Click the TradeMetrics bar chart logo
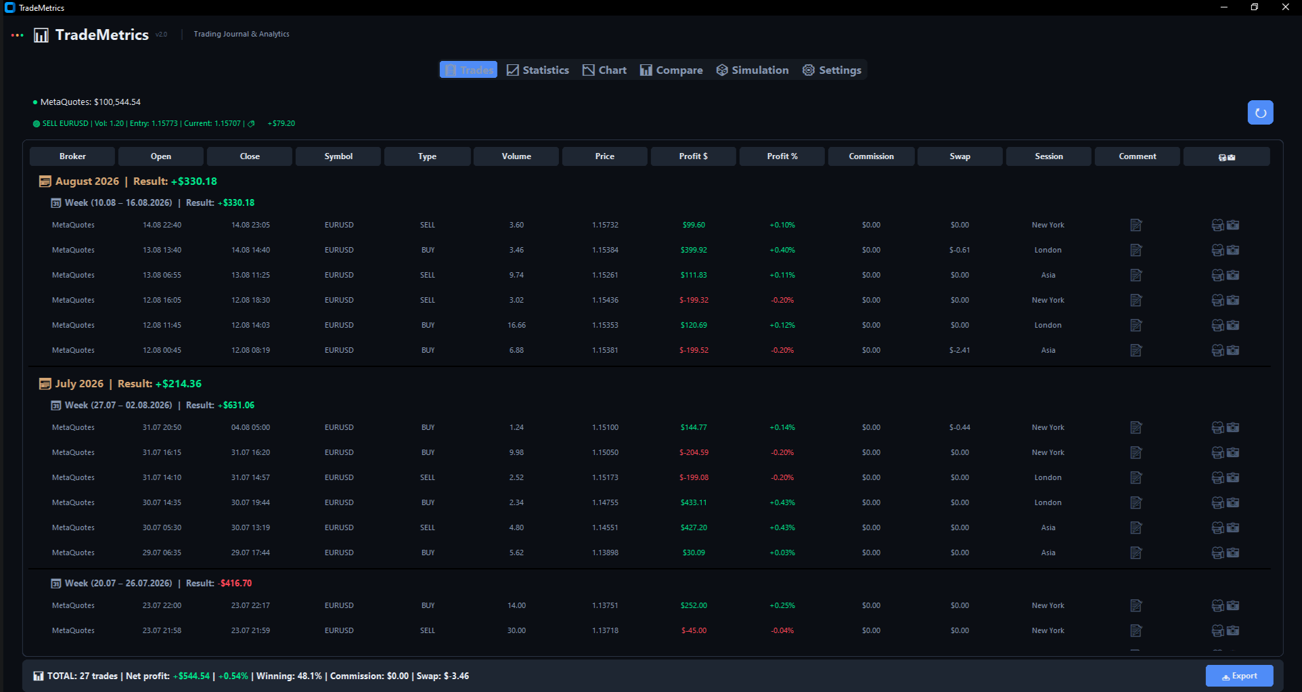Screen dimensions: 1302x692 pyautogui.click(x=41, y=35)
